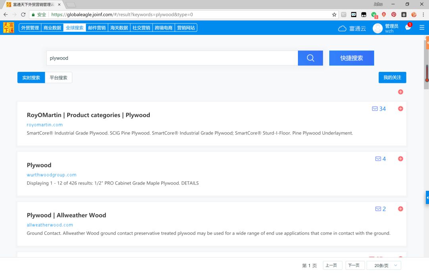Click the email count 34 for RoyOMartin
The image size is (429, 273).
coord(379,109)
